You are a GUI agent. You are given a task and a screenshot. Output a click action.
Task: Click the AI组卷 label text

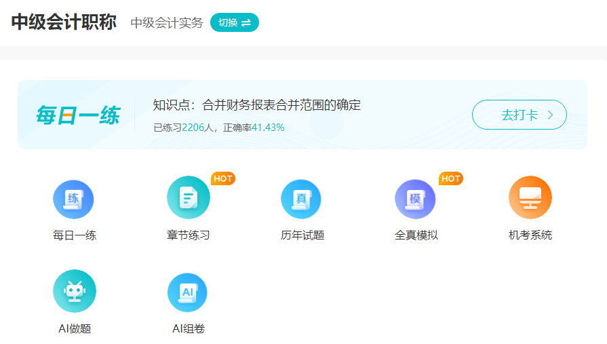click(189, 328)
